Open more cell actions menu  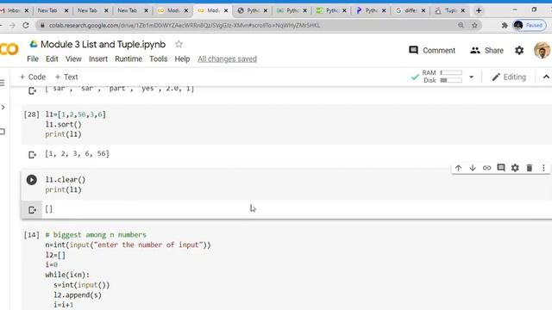tap(543, 168)
